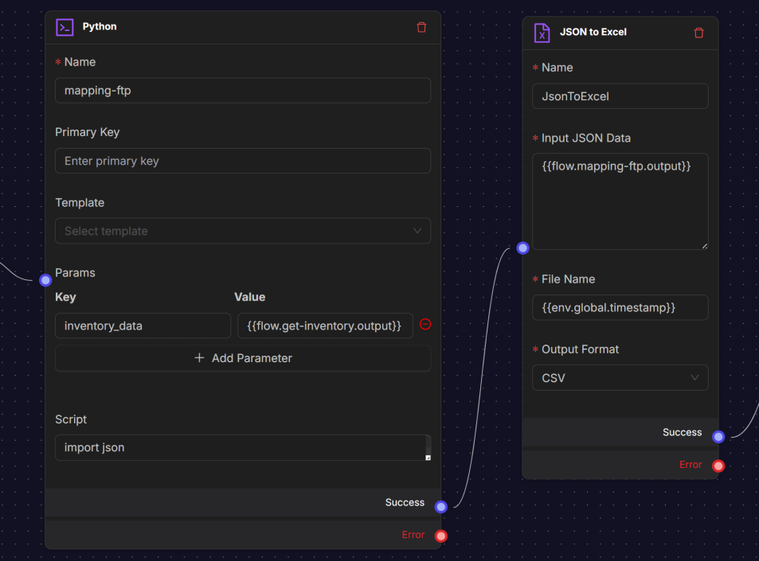Click the File Name timestamp field

click(x=620, y=307)
